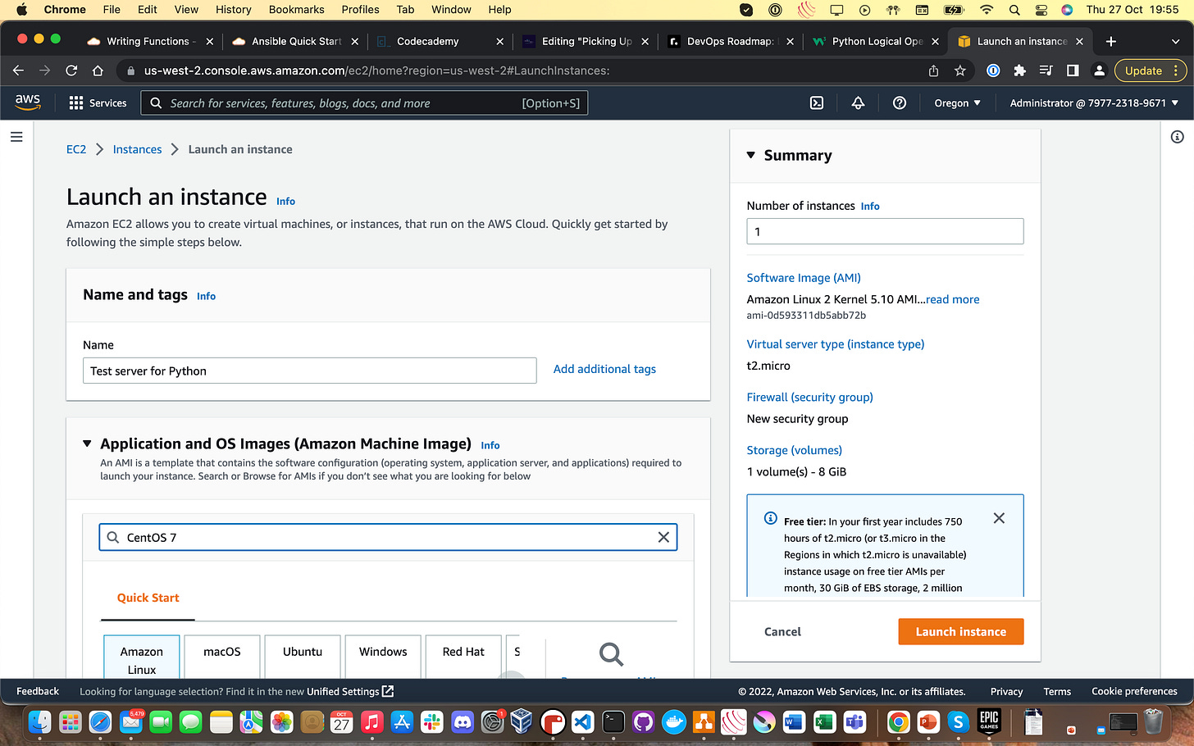The image size is (1194, 746).
Task: Click the AWS logo home icon
Action: coord(28,102)
